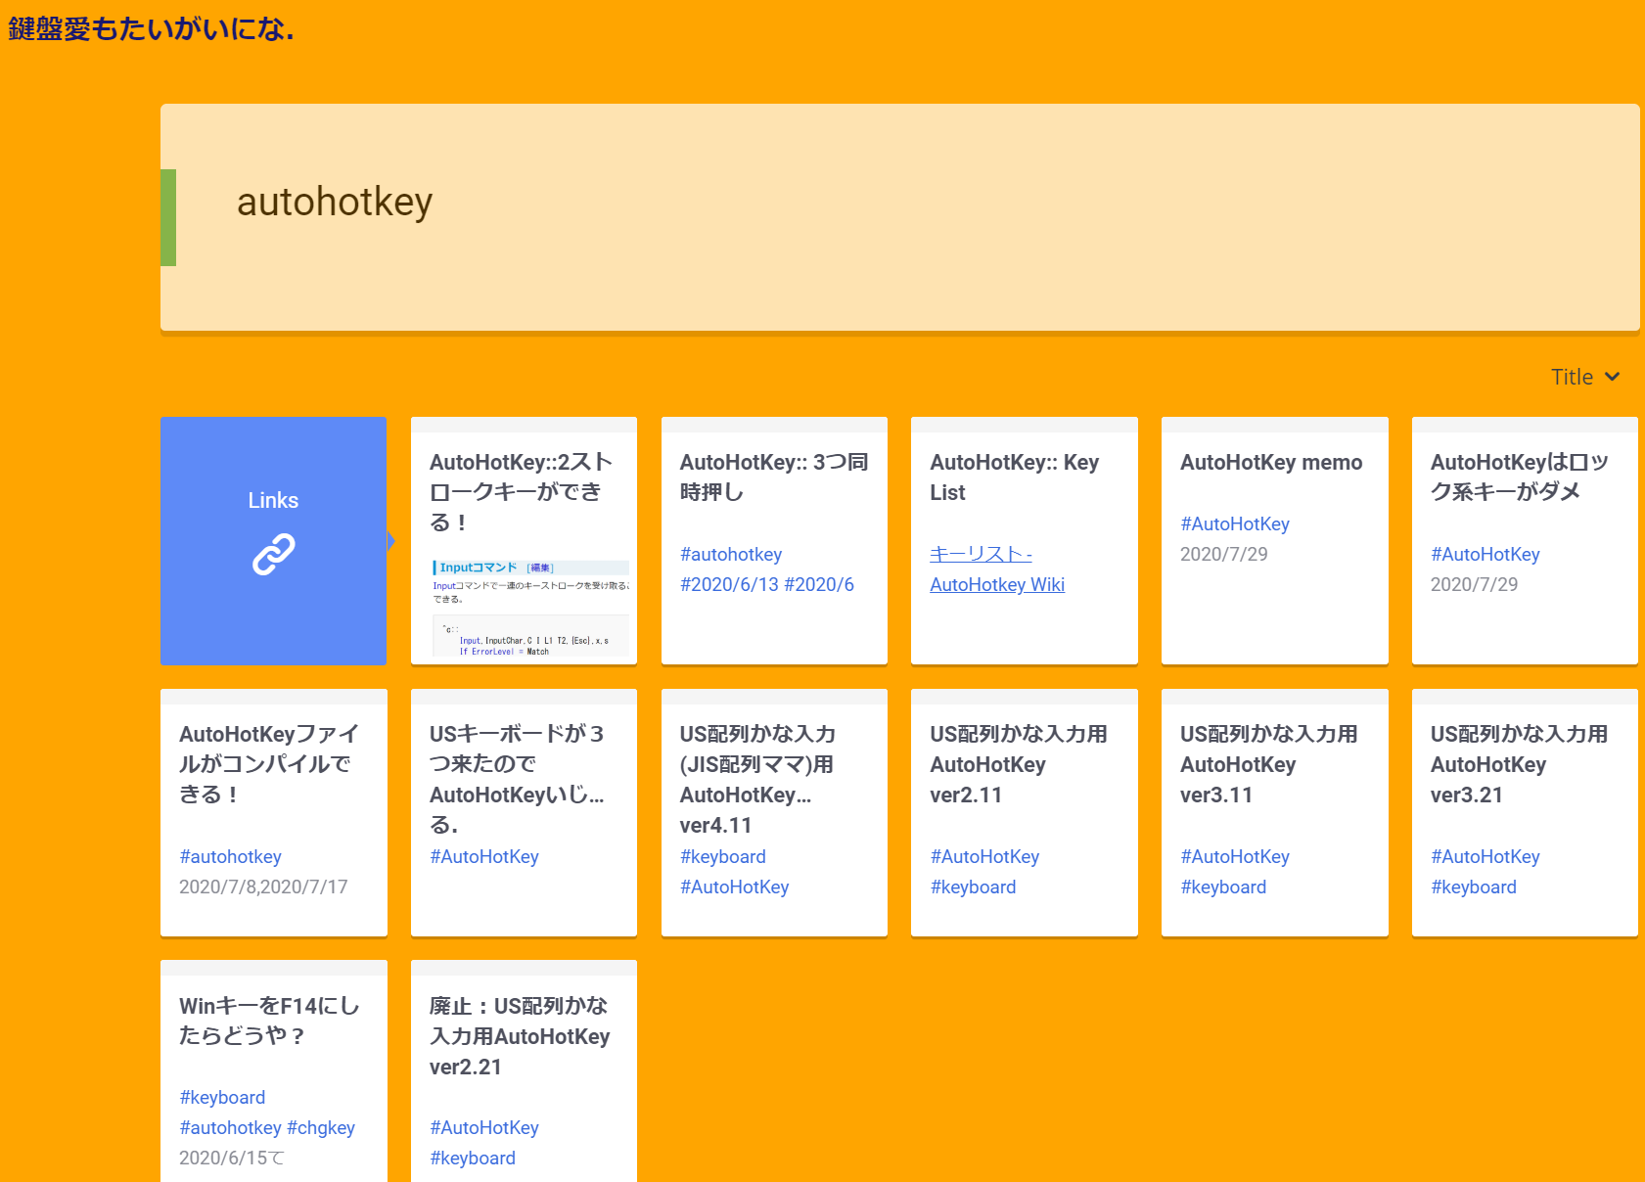Open card WinキーをF14にしたらどうや？
The height and width of the screenshot is (1182, 1645).
tap(274, 1071)
